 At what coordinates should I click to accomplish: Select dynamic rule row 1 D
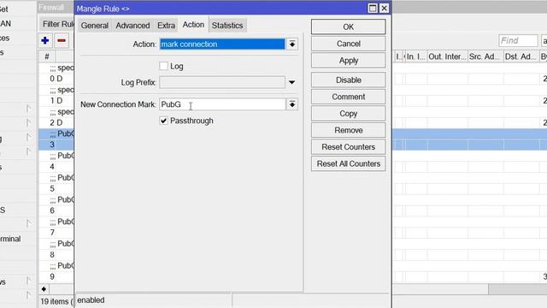56,101
